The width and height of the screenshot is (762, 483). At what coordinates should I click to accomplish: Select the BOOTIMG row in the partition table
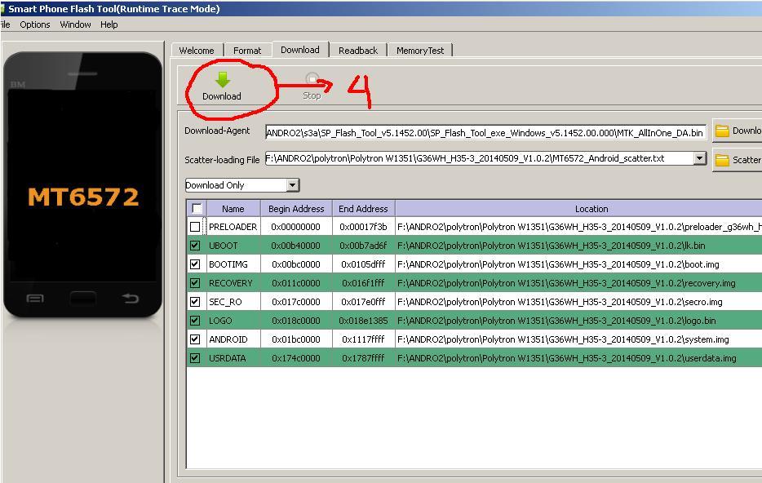point(234,264)
